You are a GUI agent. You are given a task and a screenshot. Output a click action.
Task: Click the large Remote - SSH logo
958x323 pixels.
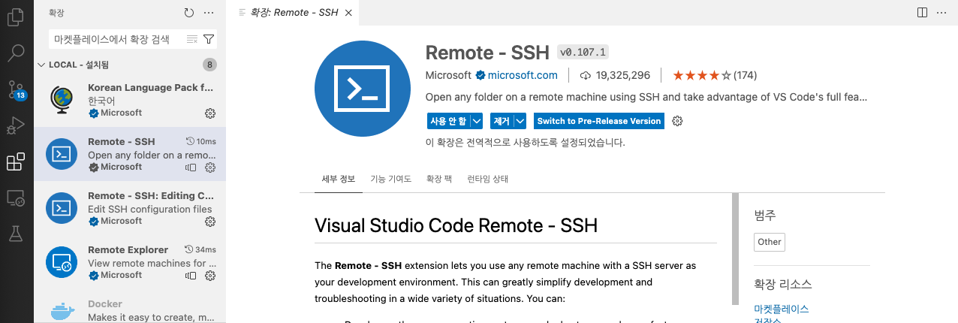pyautogui.click(x=362, y=88)
